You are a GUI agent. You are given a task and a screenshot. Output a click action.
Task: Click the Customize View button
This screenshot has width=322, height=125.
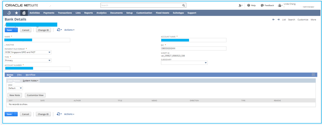coord(35,95)
